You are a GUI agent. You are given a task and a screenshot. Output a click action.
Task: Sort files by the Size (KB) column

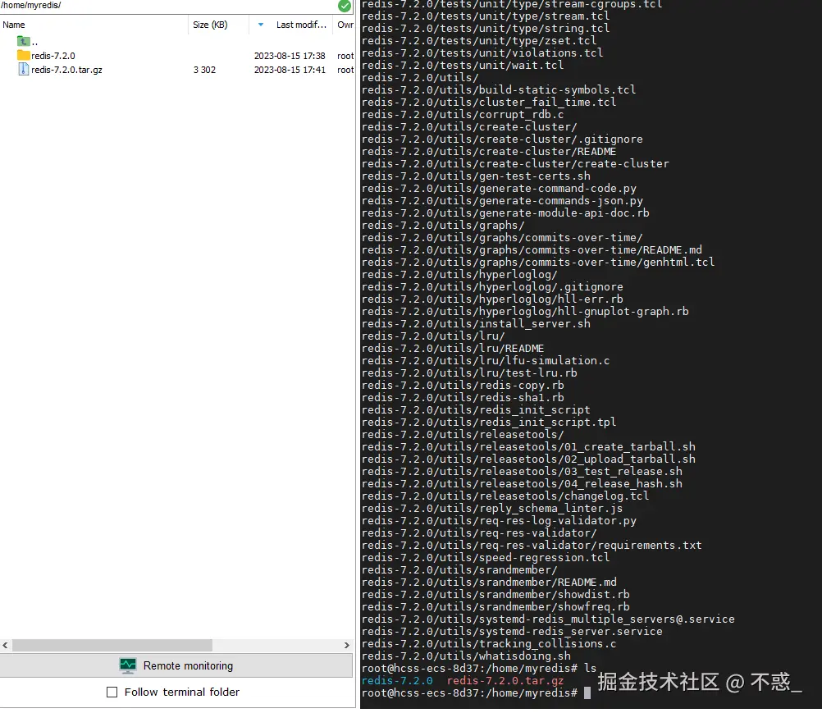[210, 25]
